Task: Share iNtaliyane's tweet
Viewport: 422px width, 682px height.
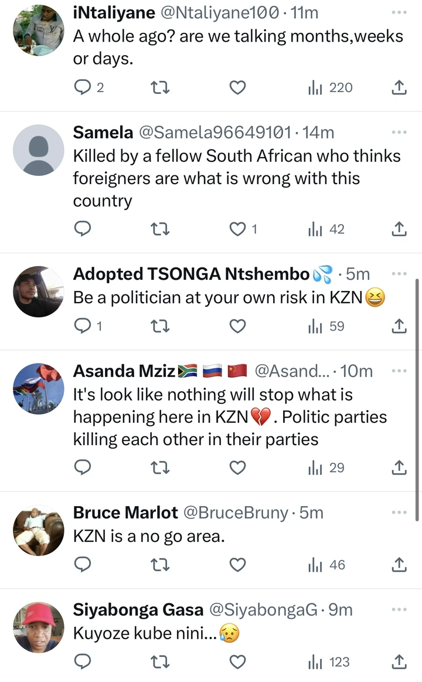Action: pos(399,88)
